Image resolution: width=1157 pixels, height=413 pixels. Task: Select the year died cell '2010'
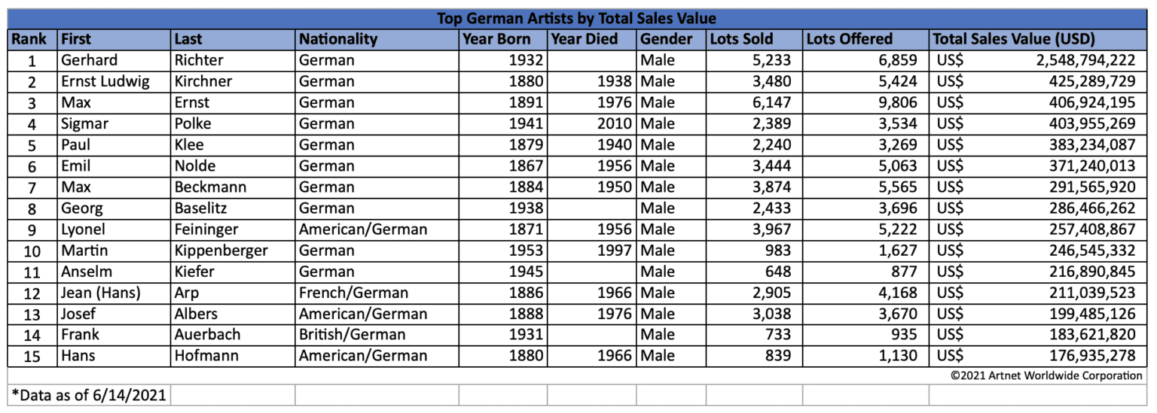click(x=613, y=124)
